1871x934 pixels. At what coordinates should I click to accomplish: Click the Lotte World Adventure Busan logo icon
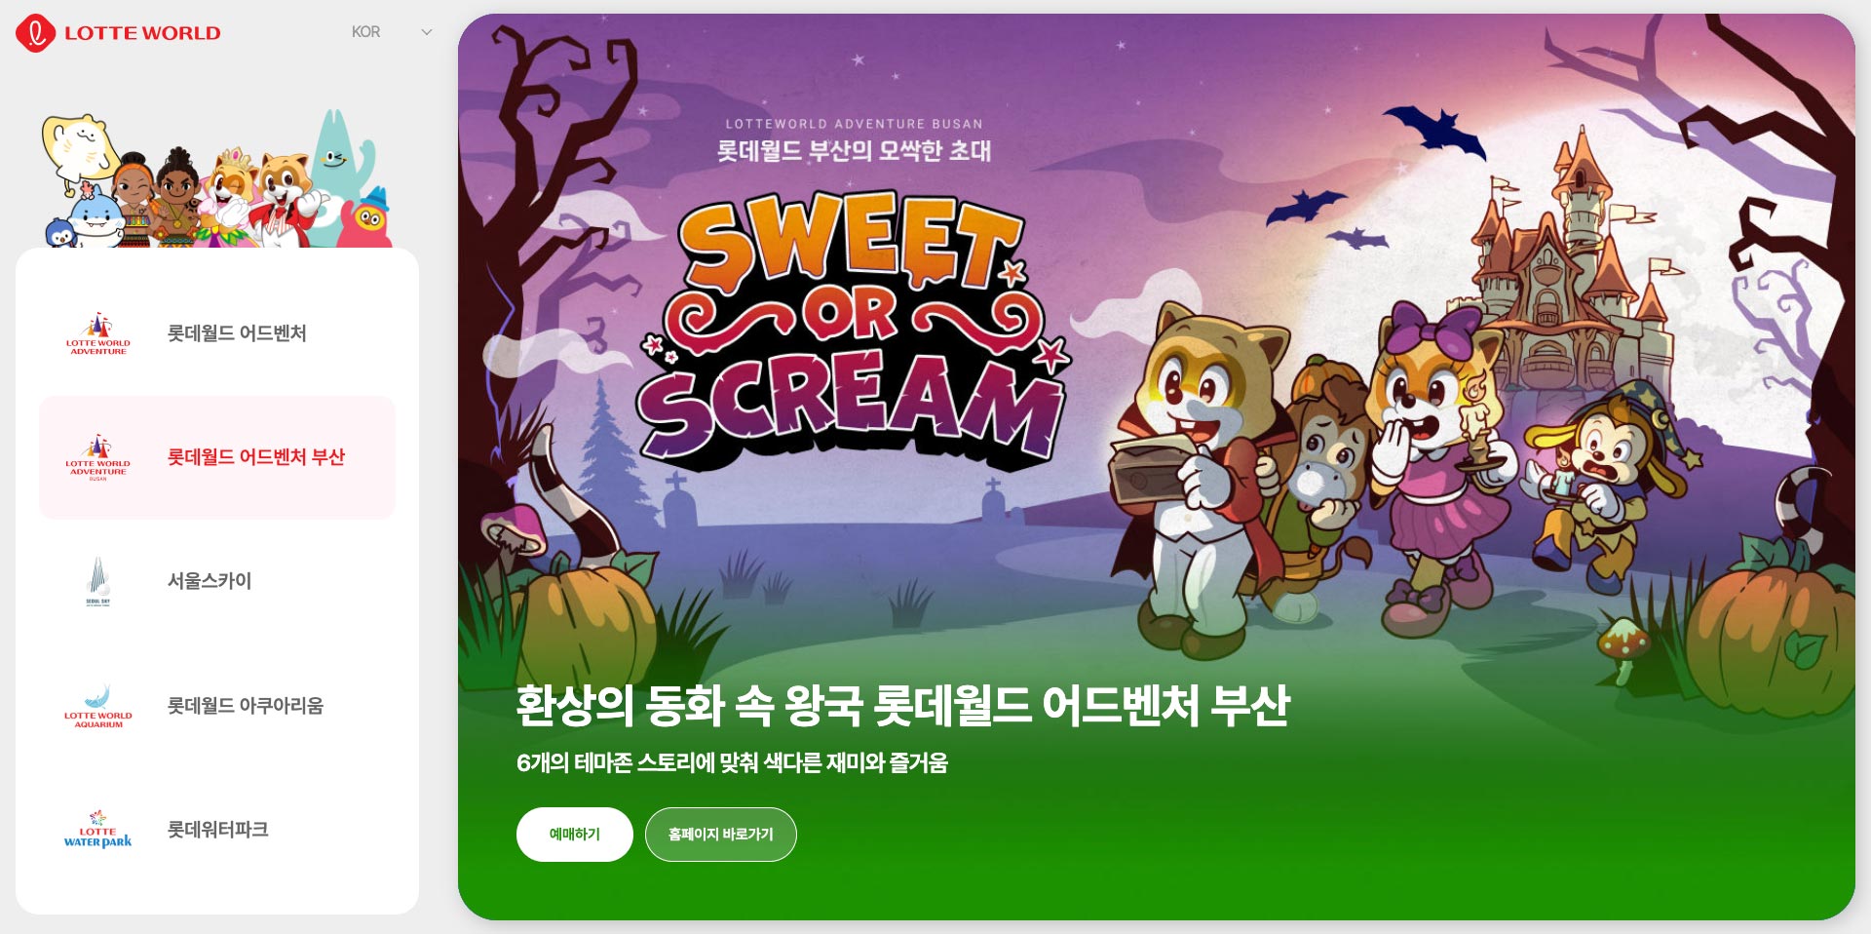coord(98,457)
